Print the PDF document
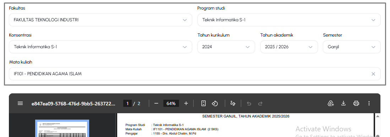 pyautogui.click(x=356, y=103)
